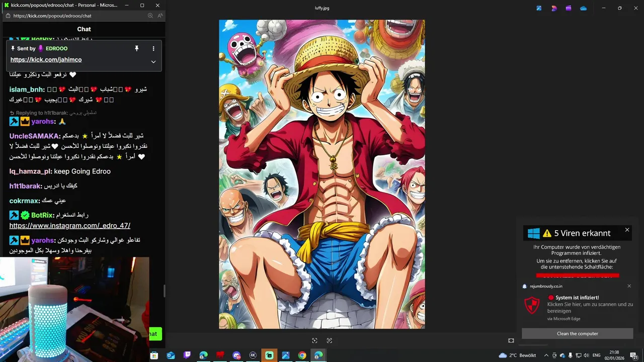The width and height of the screenshot is (644, 362).
Task: Switch to Photos app in taskbar
Action: pyautogui.click(x=286, y=355)
